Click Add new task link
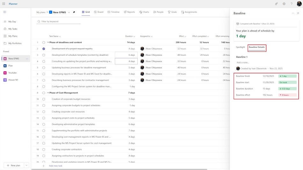The height and width of the screenshot is (170, 303). point(55,166)
